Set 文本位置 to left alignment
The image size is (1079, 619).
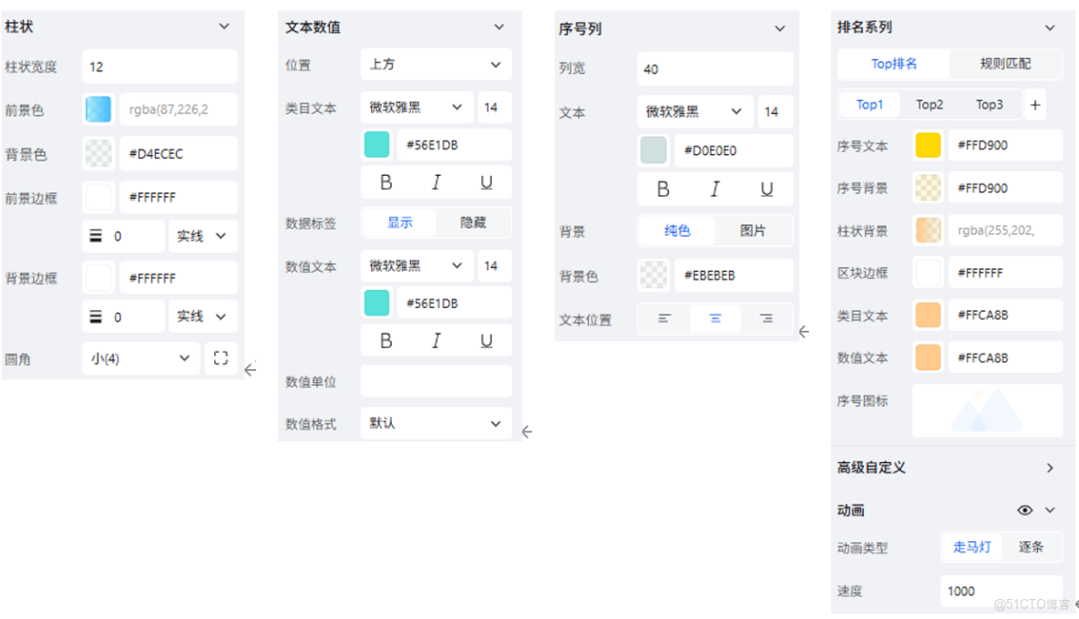point(663,320)
